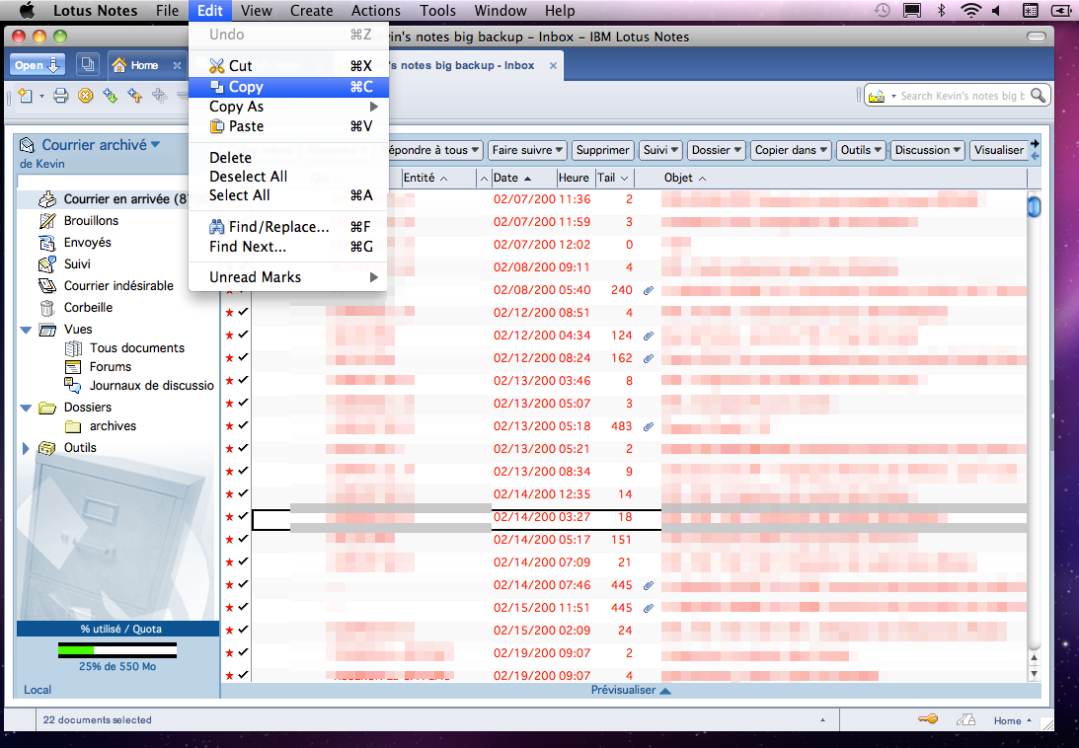1079x748 pixels.
Task: Expand the Outils tree section
Action: (26, 448)
